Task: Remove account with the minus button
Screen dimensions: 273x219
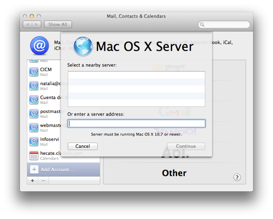Action: click(x=43, y=180)
